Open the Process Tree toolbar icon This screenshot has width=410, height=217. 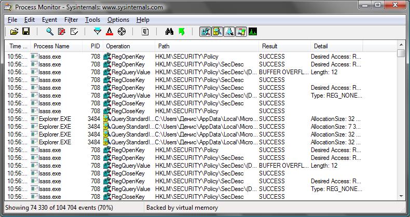[145, 32]
